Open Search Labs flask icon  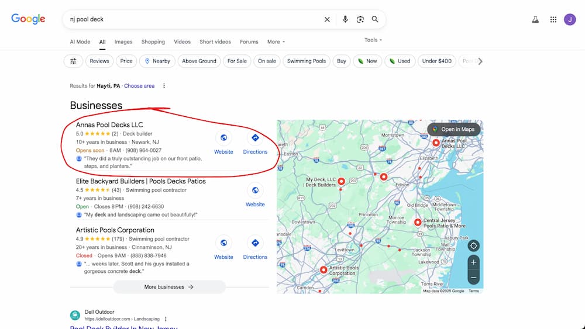535,20
